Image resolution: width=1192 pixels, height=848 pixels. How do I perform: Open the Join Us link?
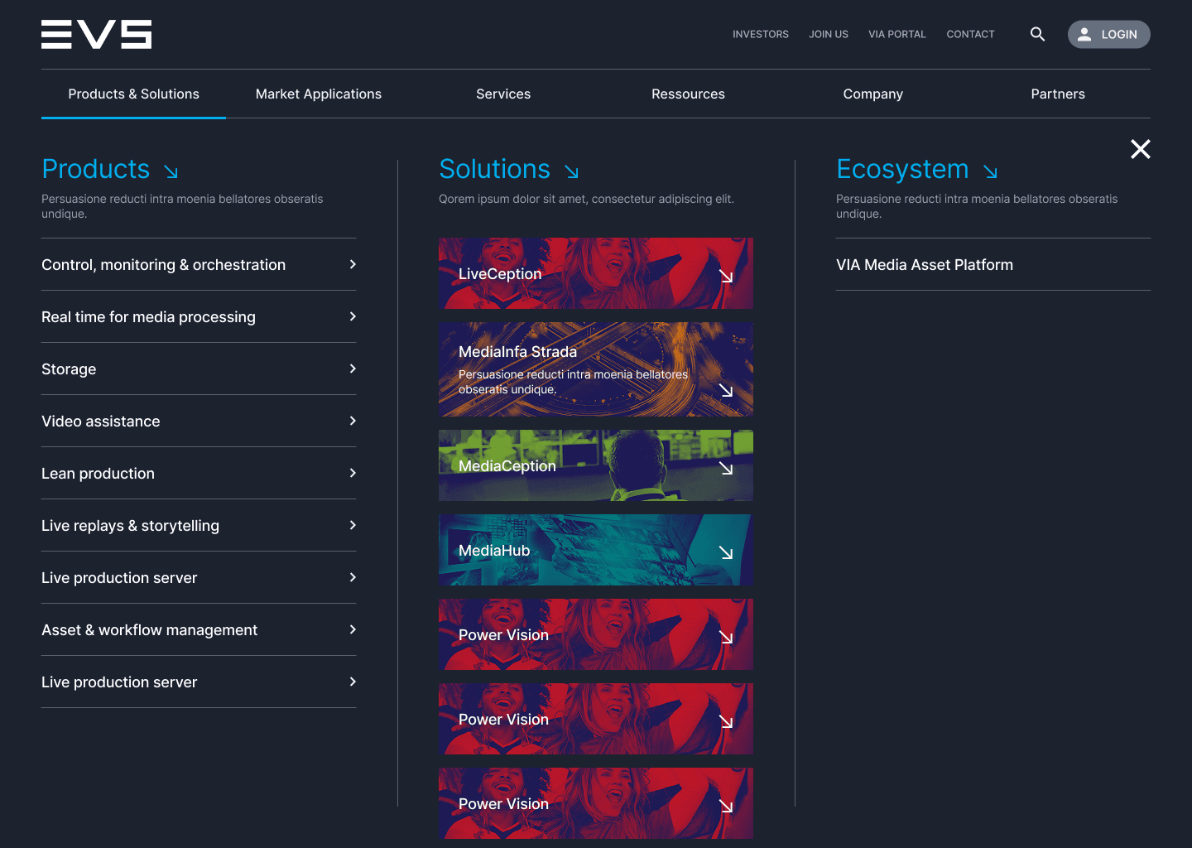point(829,34)
